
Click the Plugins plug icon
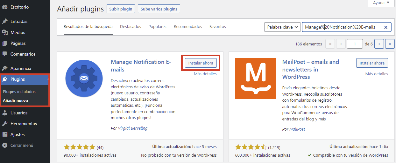pos(5,79)
